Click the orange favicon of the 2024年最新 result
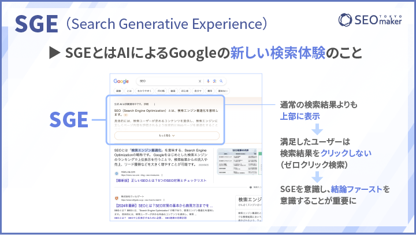The image size is (416, 235). (117, 199)
